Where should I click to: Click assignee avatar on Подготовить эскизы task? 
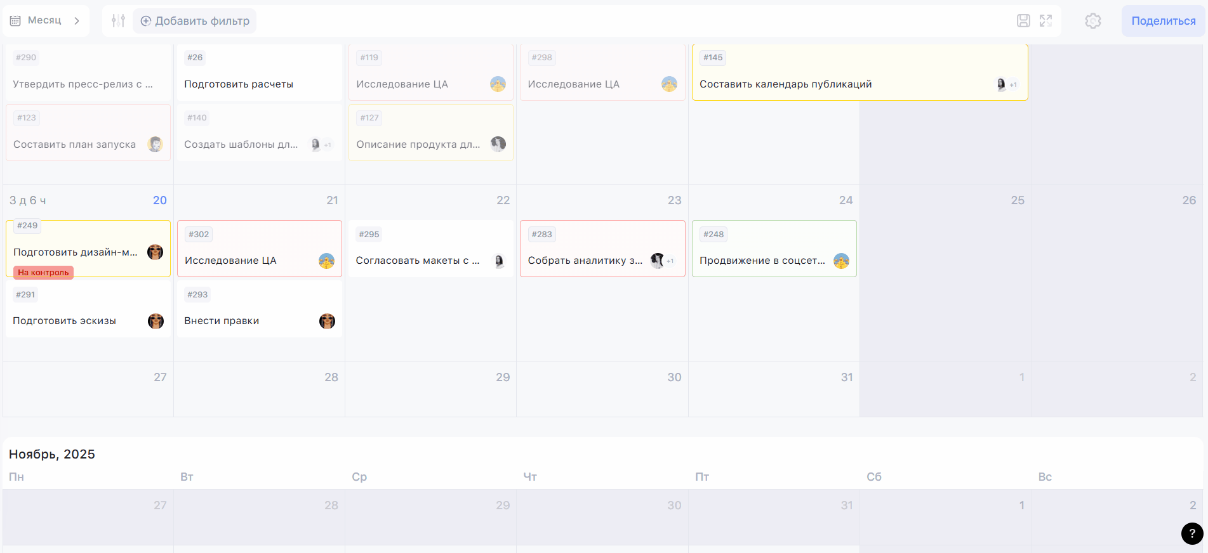[x=156, y=321]
